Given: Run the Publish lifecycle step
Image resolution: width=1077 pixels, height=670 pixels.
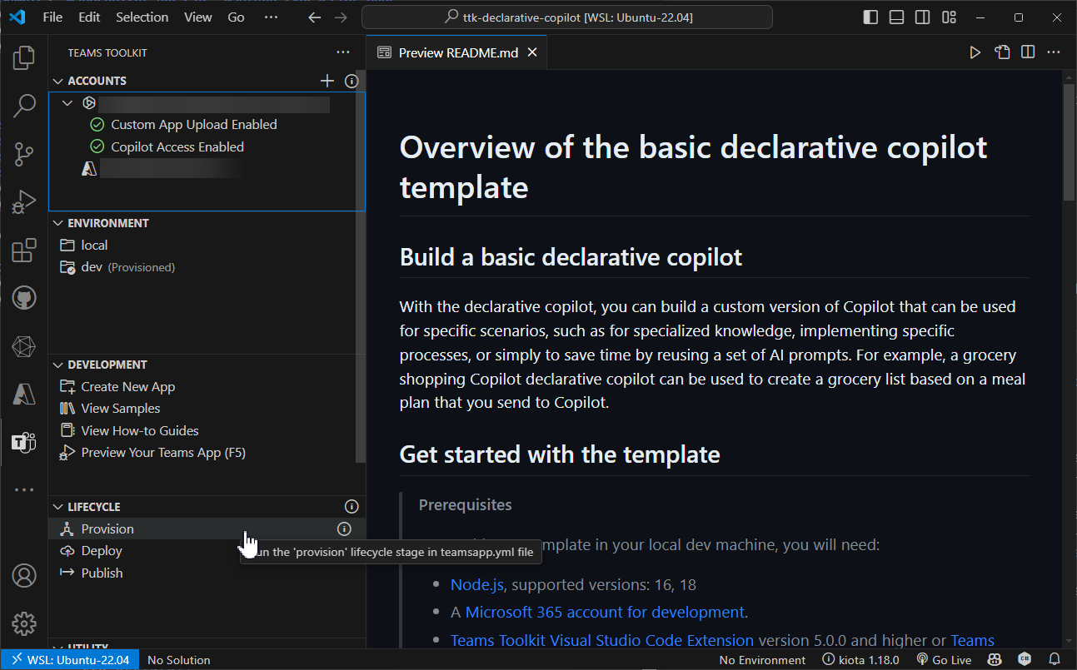Looking at the screenshot, I should [x=207, y=573].
